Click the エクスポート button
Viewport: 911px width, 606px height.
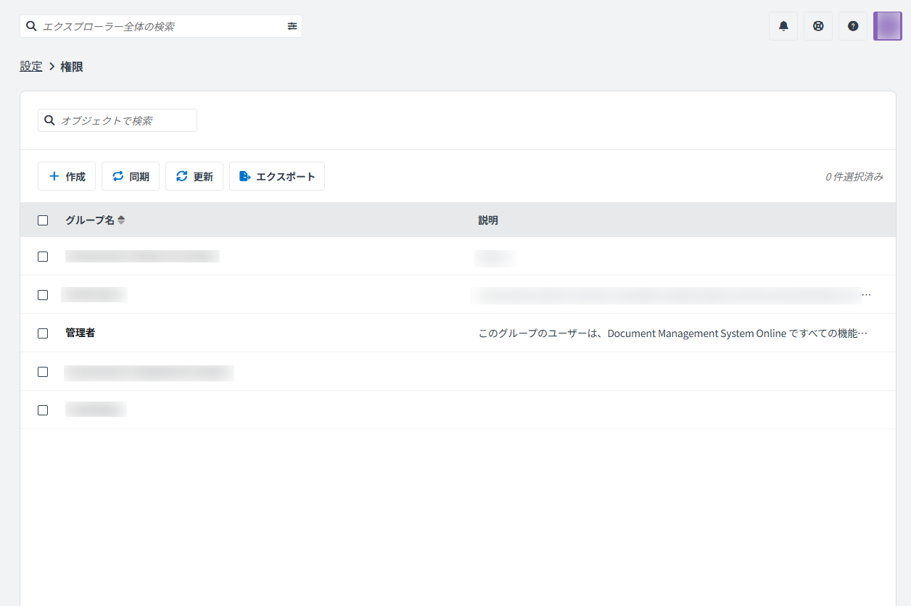(277, 176)
